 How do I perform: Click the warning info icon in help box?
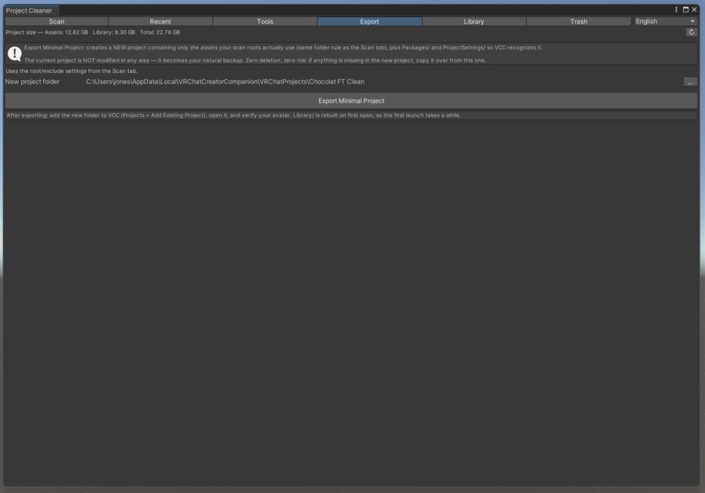point(14,54)
